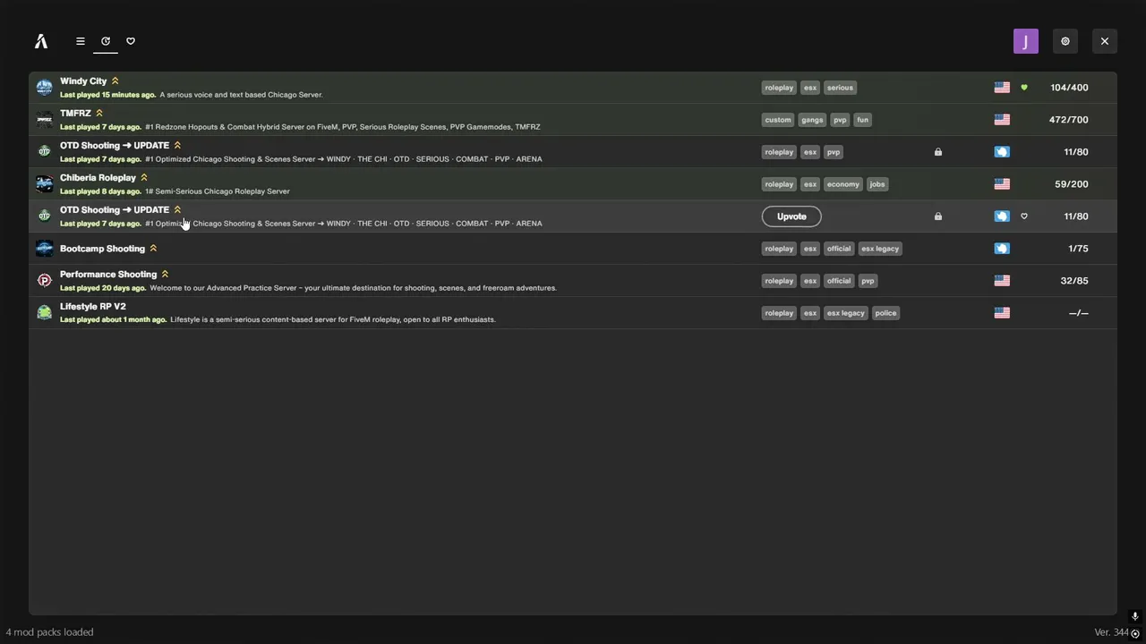Click the Antarctica flag in Bootcamp Shooting row

[x=1002, y=249]
